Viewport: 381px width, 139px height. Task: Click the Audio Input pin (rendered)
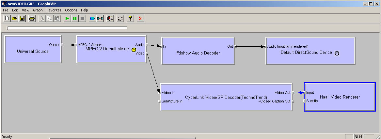point(265,46)
